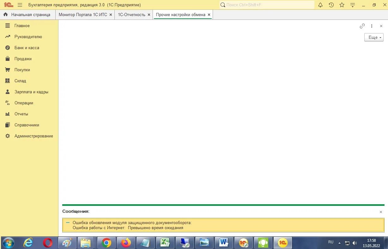
Task: Switch to Монитор Портала 1С:ИТС tab
Action: pyautogui.click(x=83, y=14)
